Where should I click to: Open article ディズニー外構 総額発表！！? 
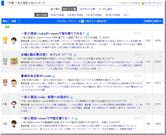[56, 105]
